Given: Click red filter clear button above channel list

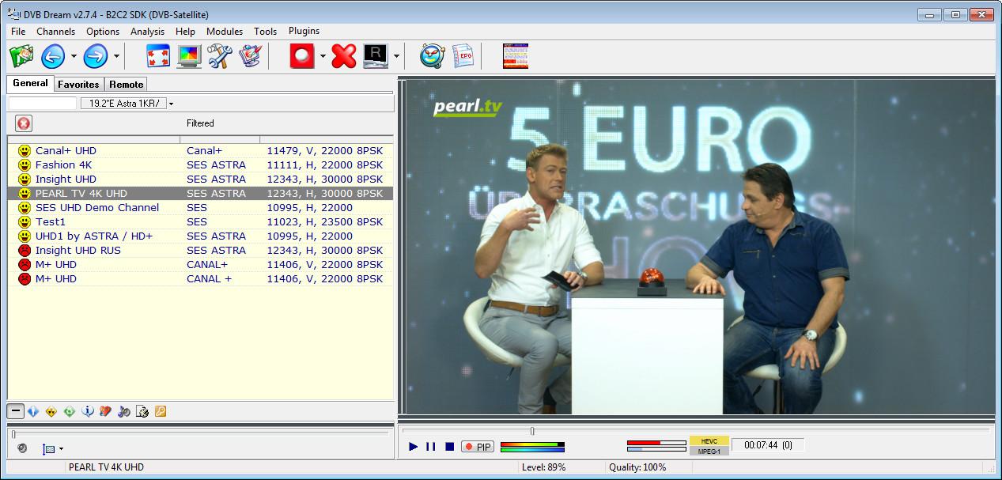Looking at the screenshot, I should pyautogui.click(x=24, y=123).
